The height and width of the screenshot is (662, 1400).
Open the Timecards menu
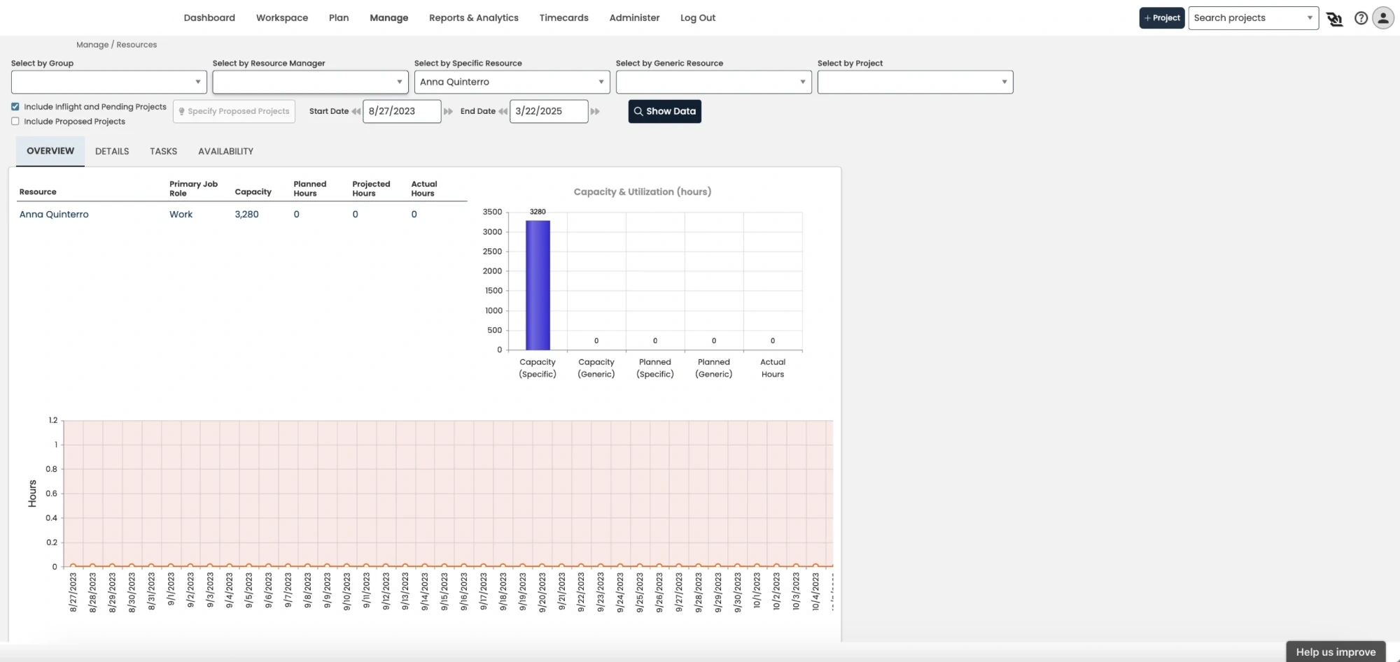click(564, 18)
